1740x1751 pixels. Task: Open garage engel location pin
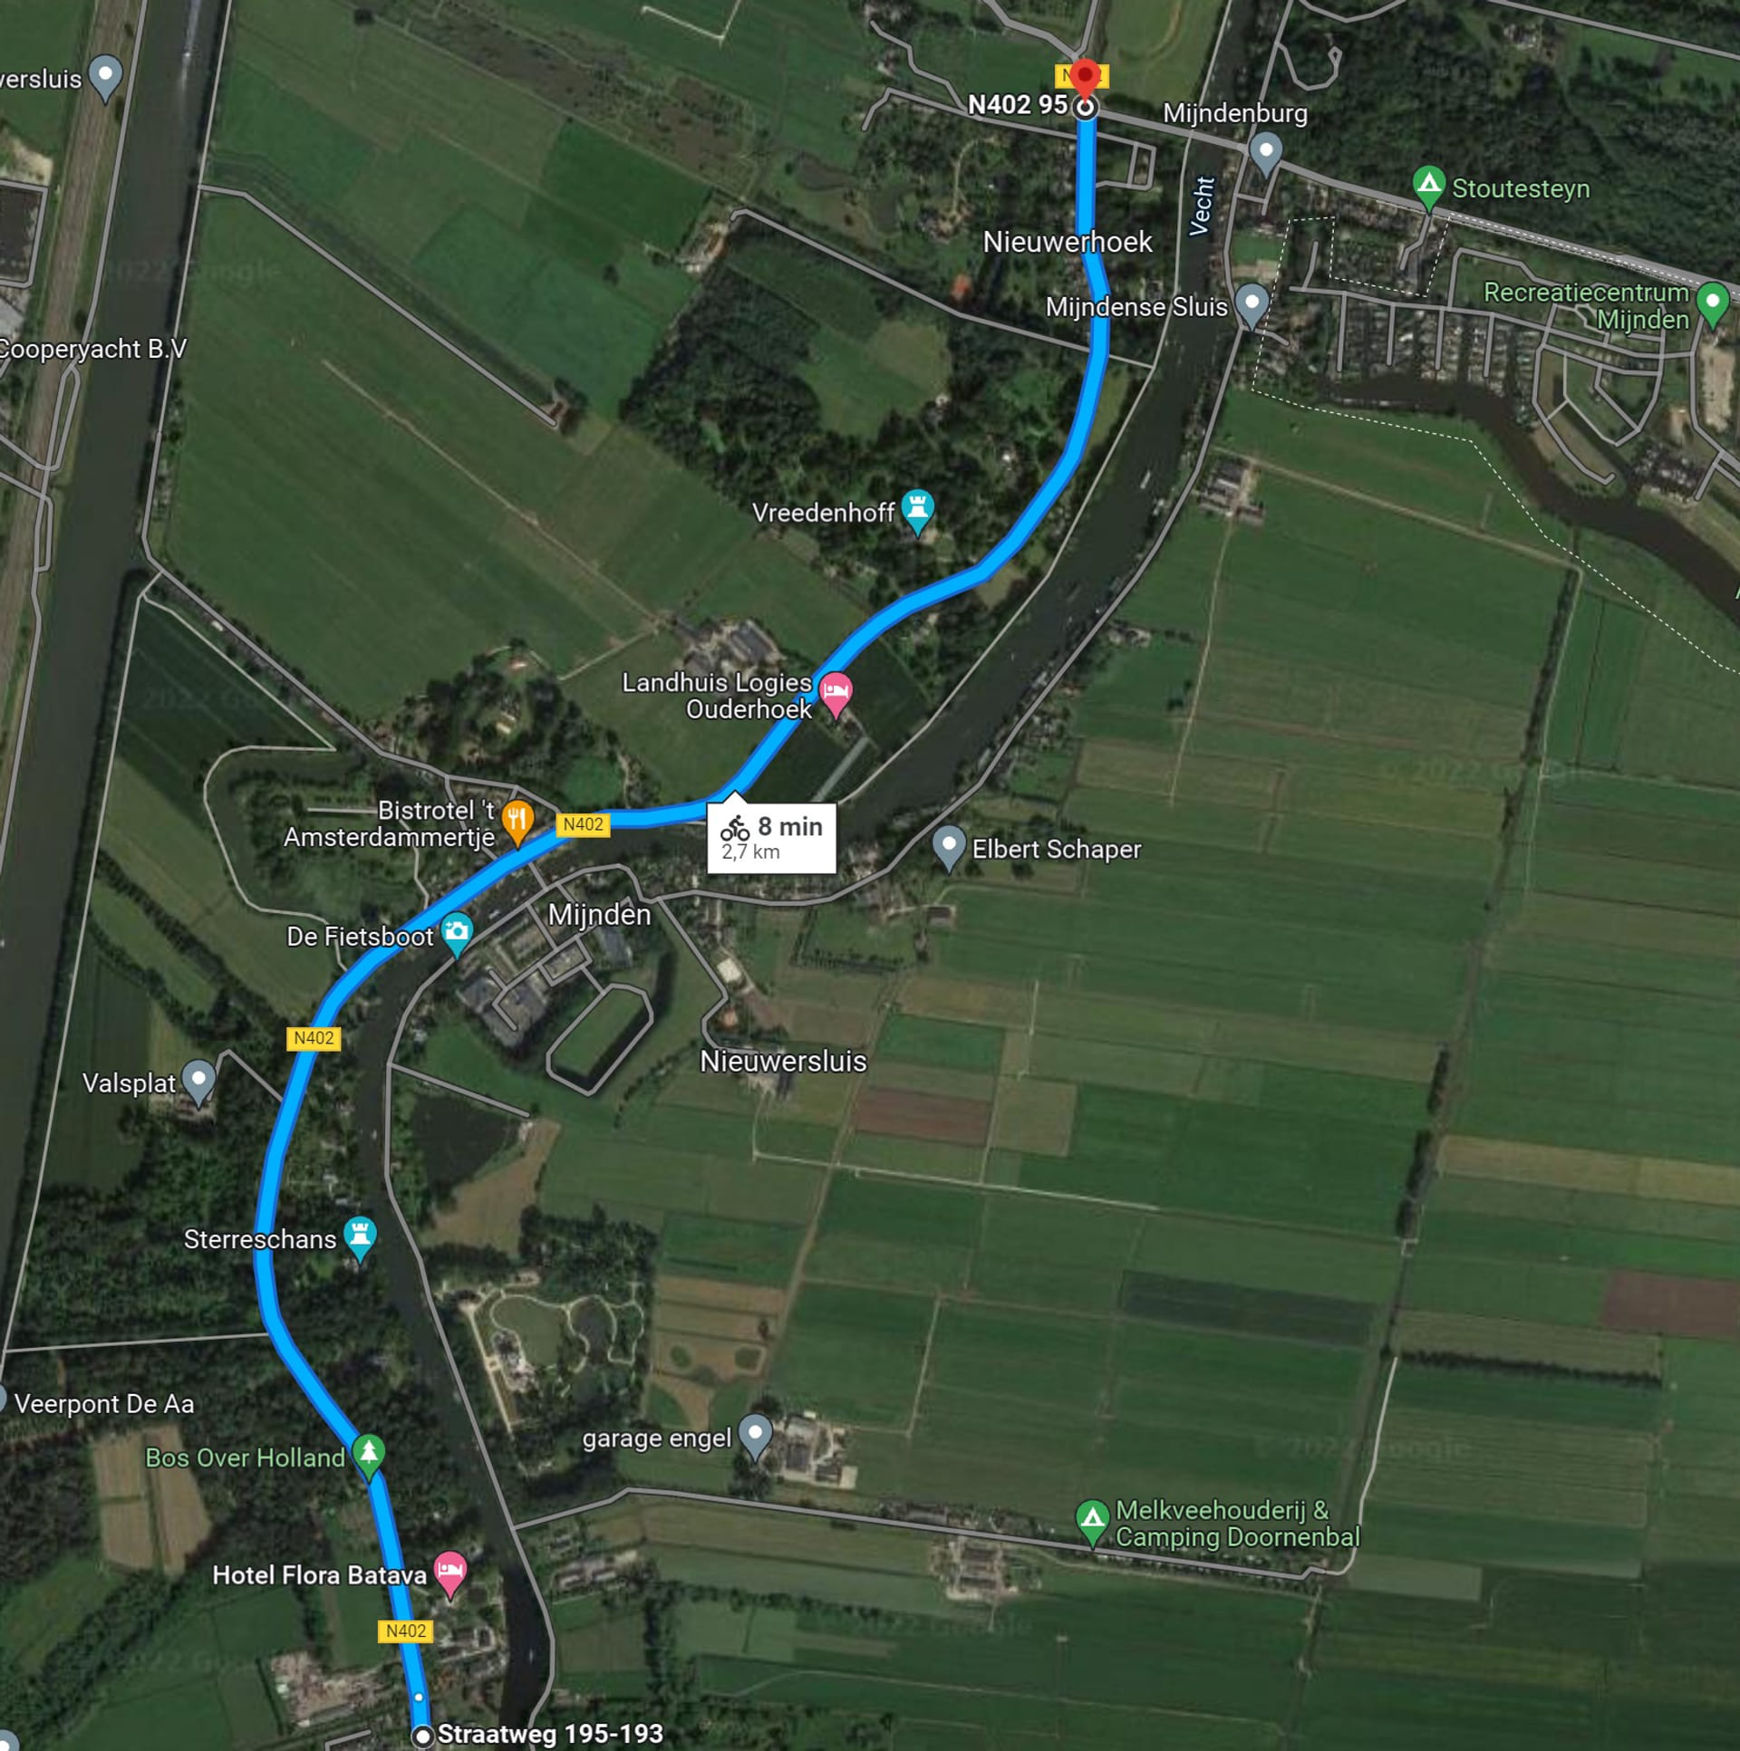755,1438
